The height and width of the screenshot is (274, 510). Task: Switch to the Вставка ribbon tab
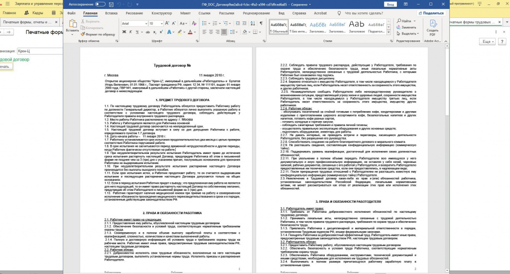click(x=111, y=13)
